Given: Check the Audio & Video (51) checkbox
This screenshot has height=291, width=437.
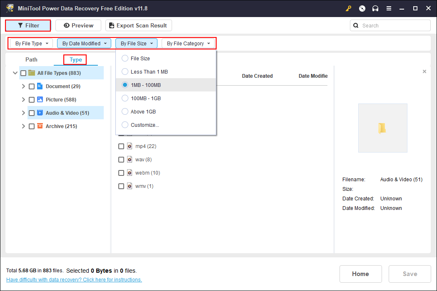Looking at the screenshot, I should click(32, 113).
